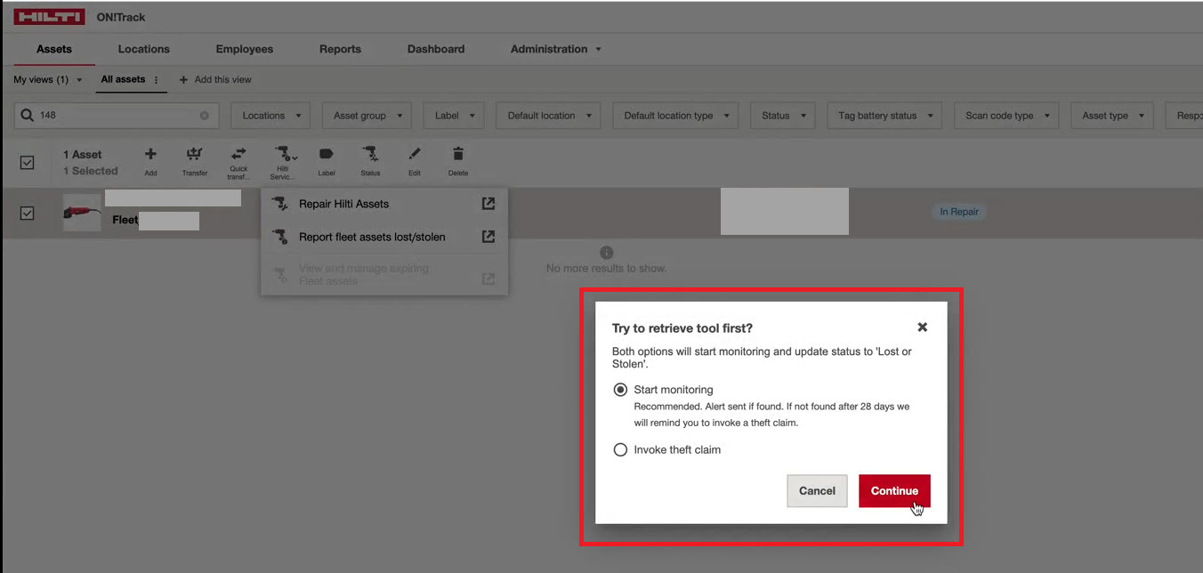1203x573 pixels.
Task: Expand the Tag battery status dropdown
Action: coord(884,116)
